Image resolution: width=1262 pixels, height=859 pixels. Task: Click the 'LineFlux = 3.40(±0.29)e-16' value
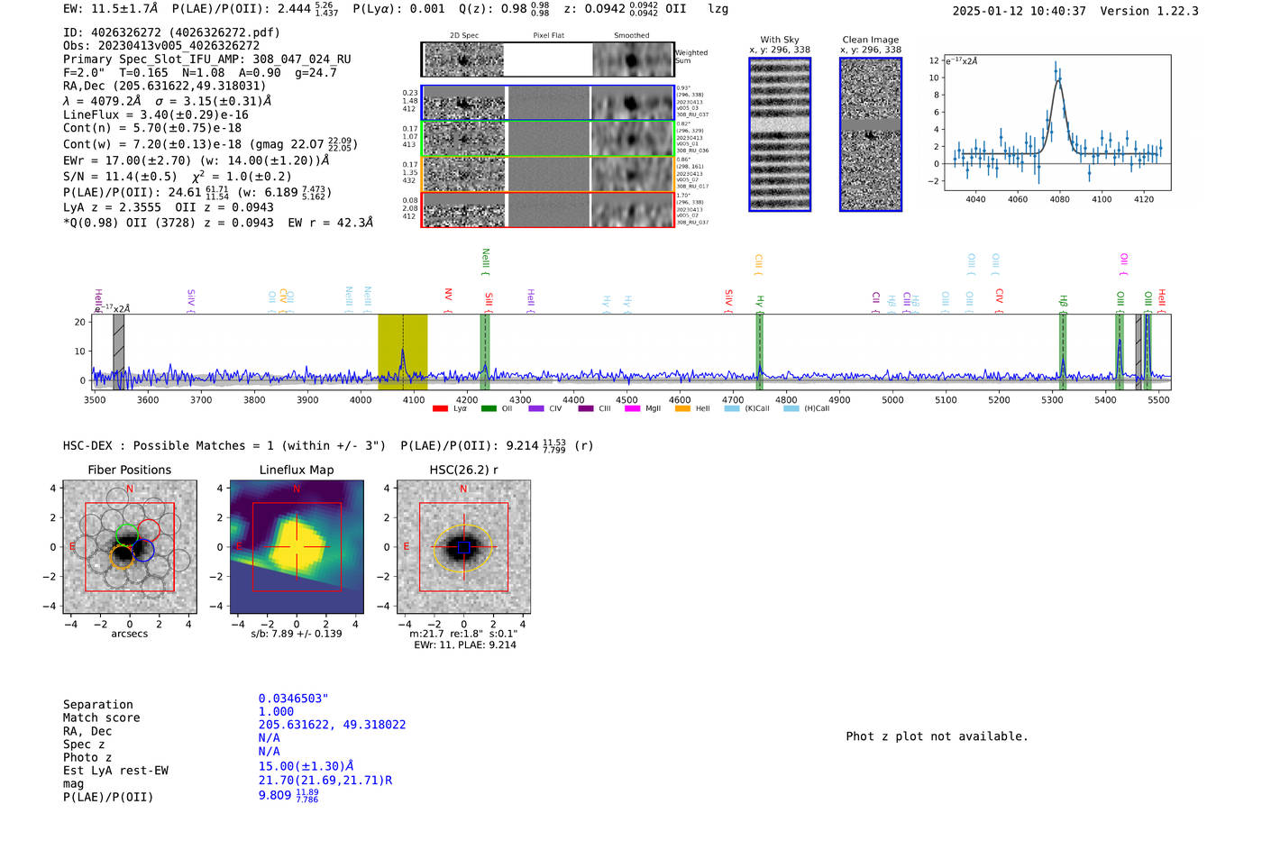point(156,114)
